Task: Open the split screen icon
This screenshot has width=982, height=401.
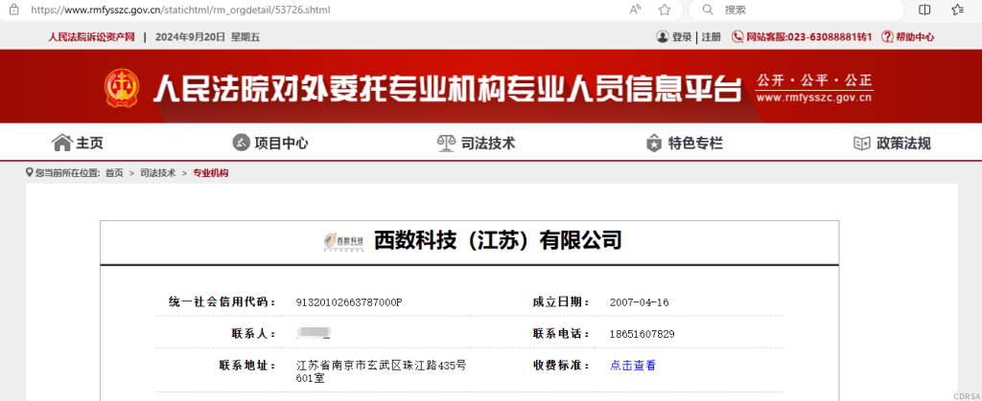Action: tap(924, 10)
